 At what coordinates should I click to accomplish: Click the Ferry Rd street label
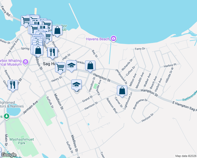pyautogui.click(x=6, y=11)
